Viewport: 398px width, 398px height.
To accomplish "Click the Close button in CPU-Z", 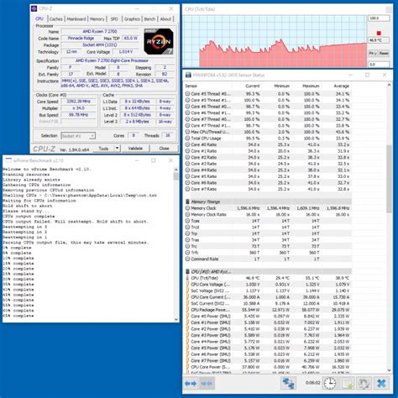I will click(x=164, y=149).
